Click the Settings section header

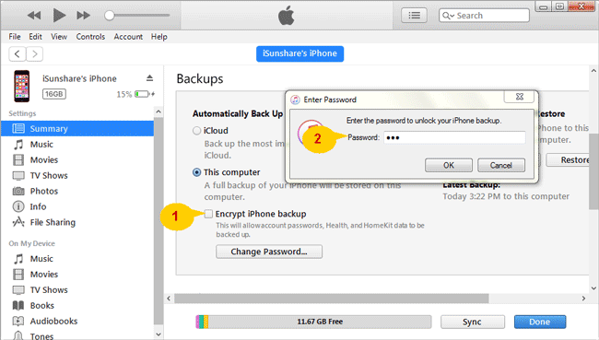click(22, 113)
